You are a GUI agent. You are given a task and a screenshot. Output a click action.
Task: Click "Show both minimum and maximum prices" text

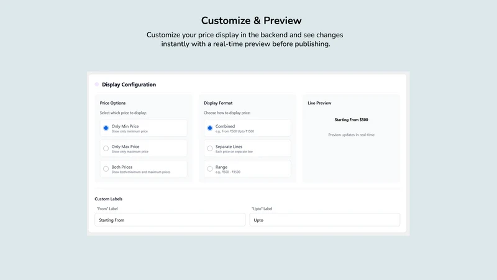[141, 172]
